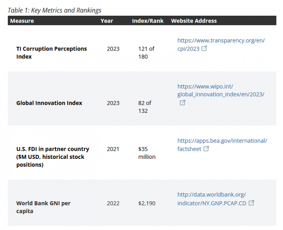Viewport: 283px width, 230px height.
Task: Select the Global Innovation Index row label
Action: [49, 103]
